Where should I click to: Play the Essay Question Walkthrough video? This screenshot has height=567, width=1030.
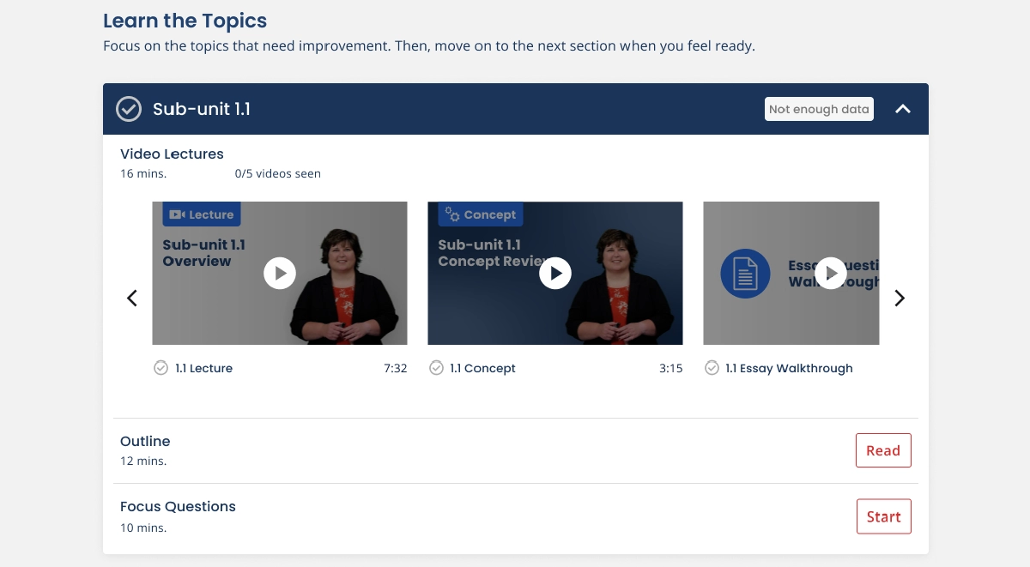830,274
